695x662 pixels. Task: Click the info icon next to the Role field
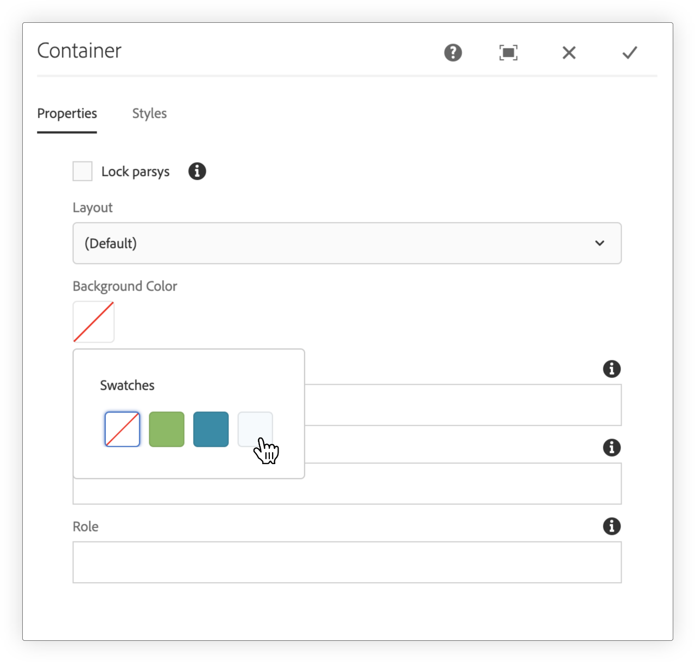point(611,527)
